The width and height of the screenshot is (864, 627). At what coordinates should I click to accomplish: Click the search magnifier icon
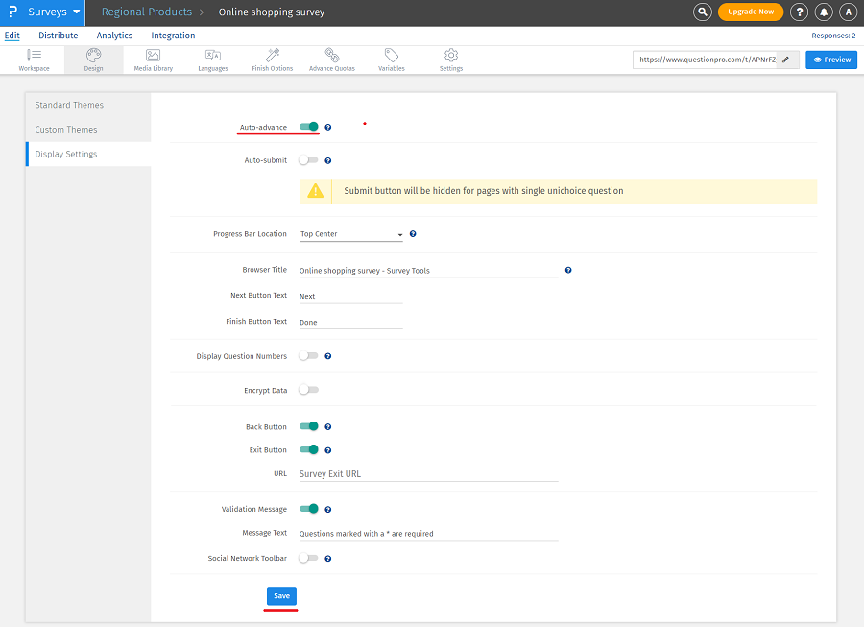[703, 12]
